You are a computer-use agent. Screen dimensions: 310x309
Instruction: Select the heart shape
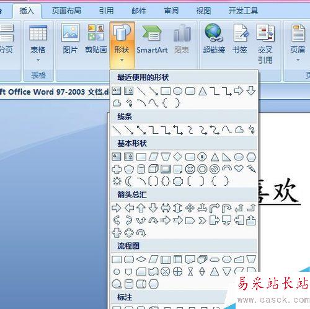coord(239,169)
